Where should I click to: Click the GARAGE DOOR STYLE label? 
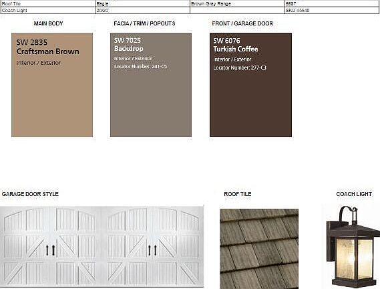click(x=30, y=194)
